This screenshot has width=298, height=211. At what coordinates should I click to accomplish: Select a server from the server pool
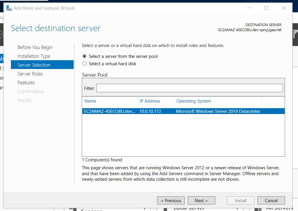point(85,56)
